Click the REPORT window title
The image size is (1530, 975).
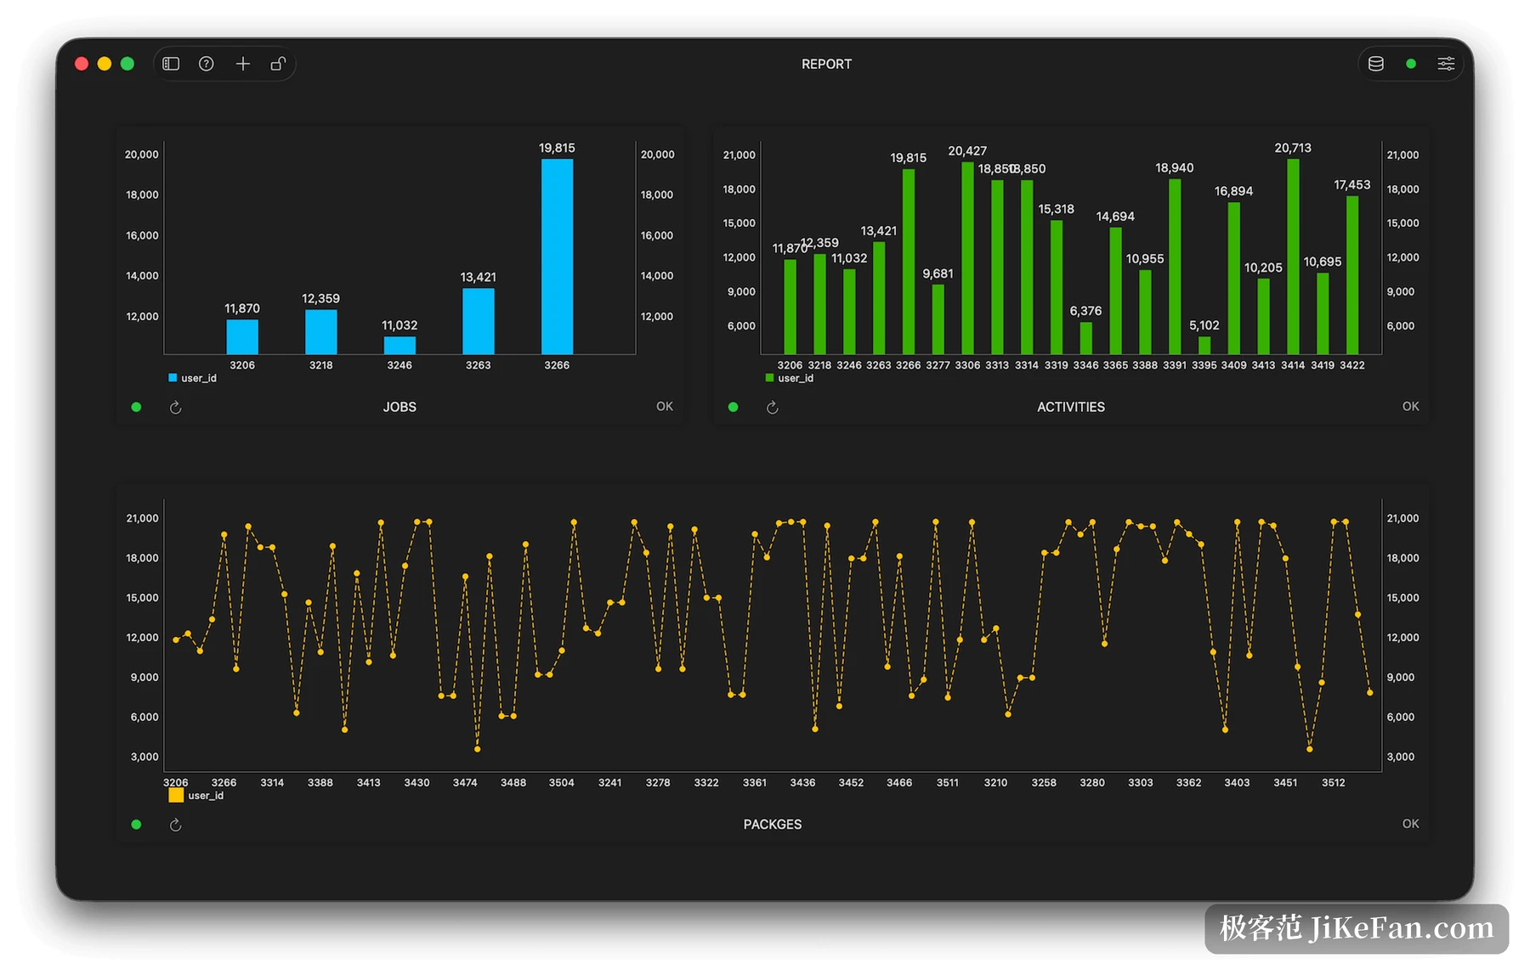coord(826,64)
